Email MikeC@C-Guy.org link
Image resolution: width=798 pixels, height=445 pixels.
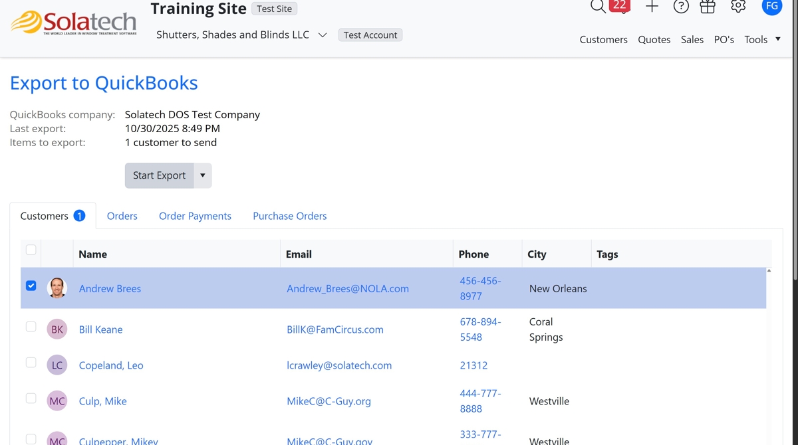coord(329,401)
